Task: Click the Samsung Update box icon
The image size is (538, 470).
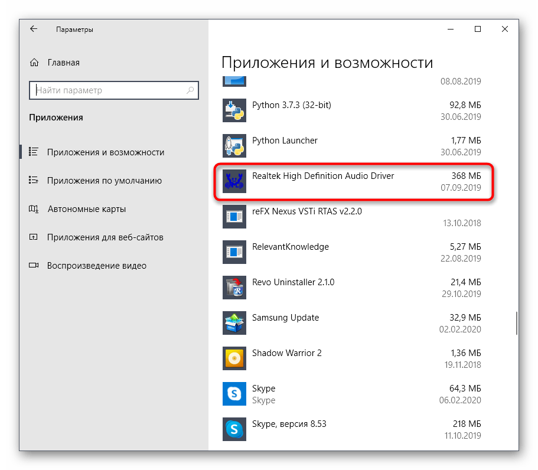Action: (x=234, y=323)
